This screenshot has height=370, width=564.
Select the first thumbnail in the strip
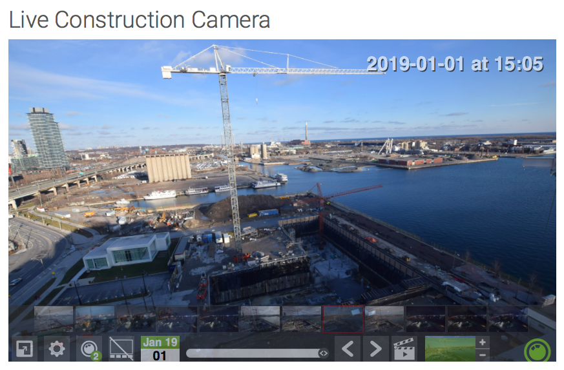pos(54,319)
